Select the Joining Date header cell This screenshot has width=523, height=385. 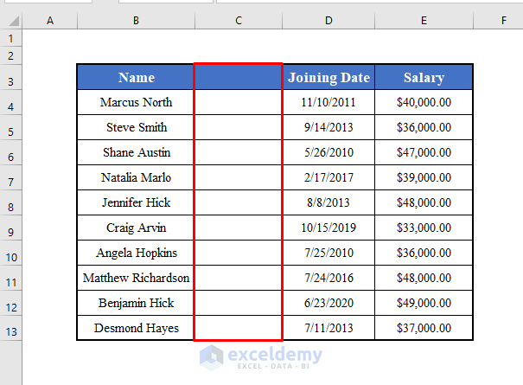pyautogui.click(x=328, y=77)
